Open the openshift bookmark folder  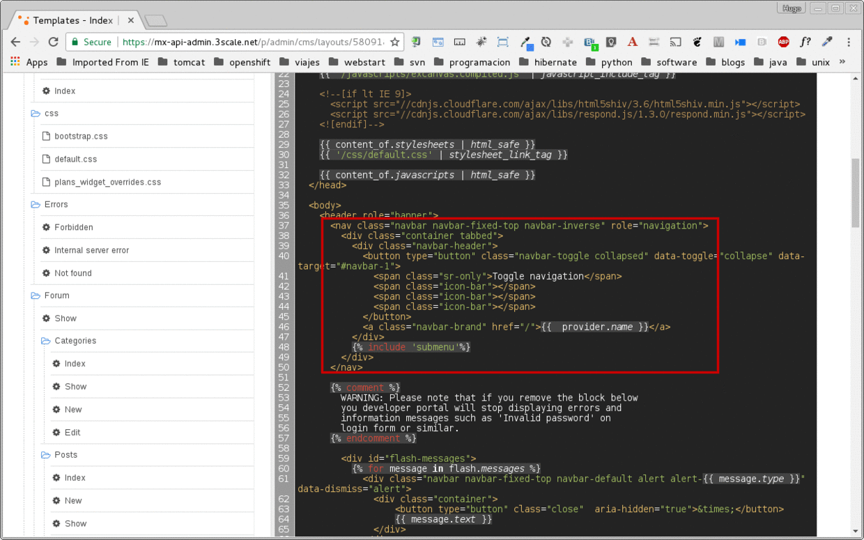[x=242, y=62]
